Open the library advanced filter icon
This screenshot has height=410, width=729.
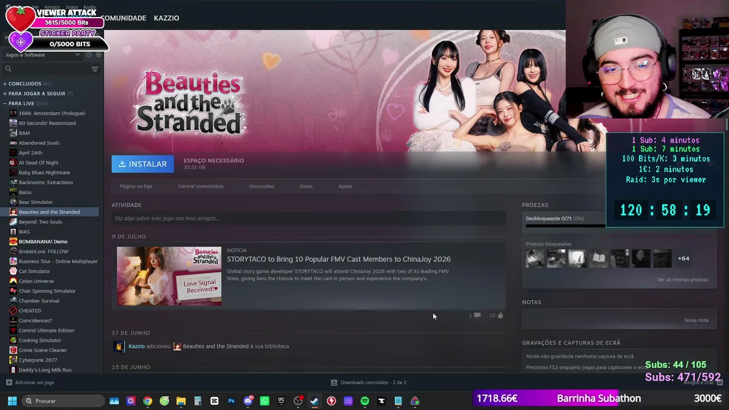[95, 69]
